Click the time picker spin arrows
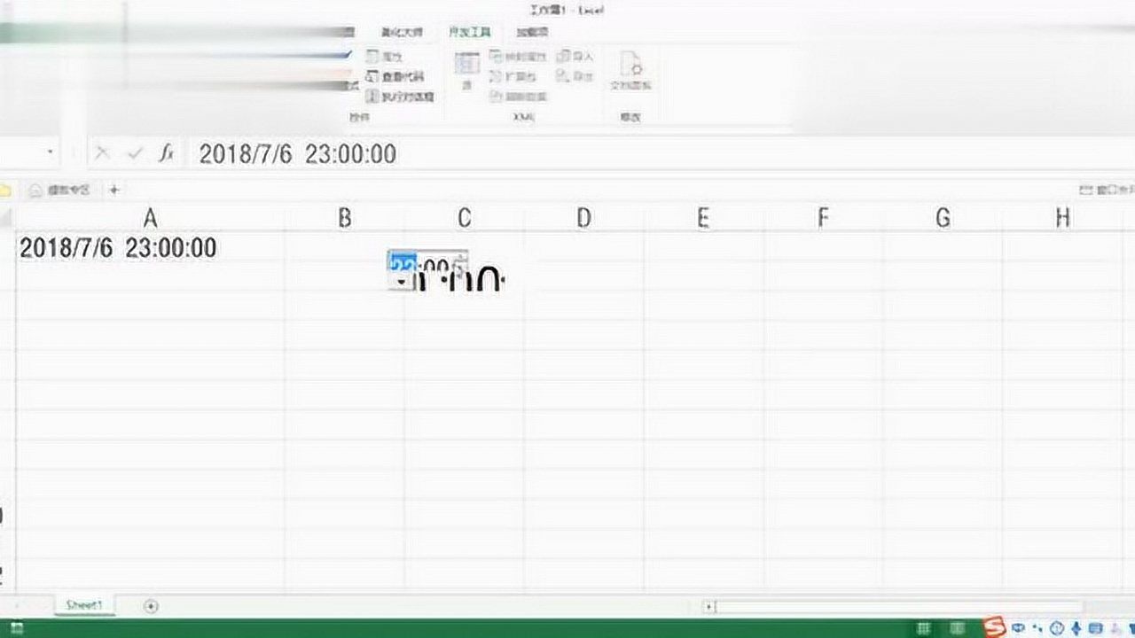 coord(460,263)
